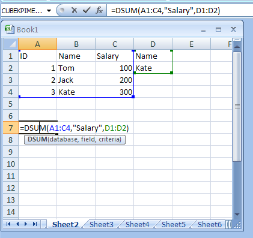Click cell B4 containing Kate

76,92
